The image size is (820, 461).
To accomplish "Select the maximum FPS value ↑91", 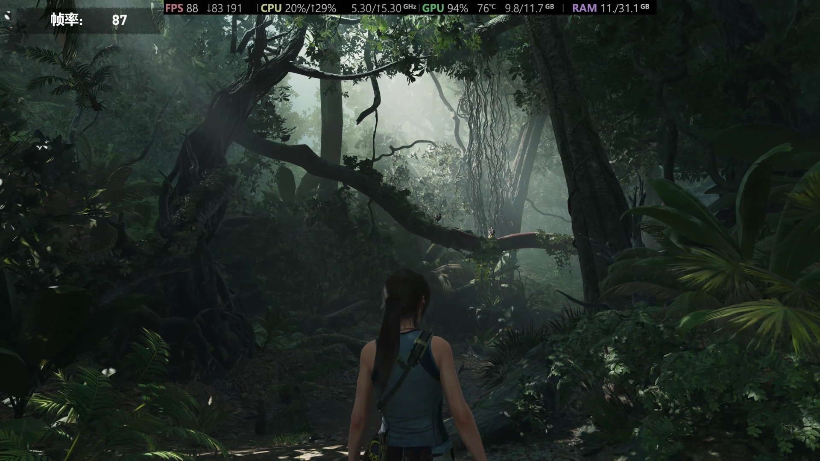I will (234, 8).
